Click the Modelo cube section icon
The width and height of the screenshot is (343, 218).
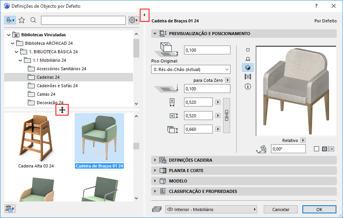tap(162, 181)
